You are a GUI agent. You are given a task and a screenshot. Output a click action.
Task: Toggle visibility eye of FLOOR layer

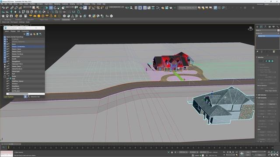(x=9, y=59)
